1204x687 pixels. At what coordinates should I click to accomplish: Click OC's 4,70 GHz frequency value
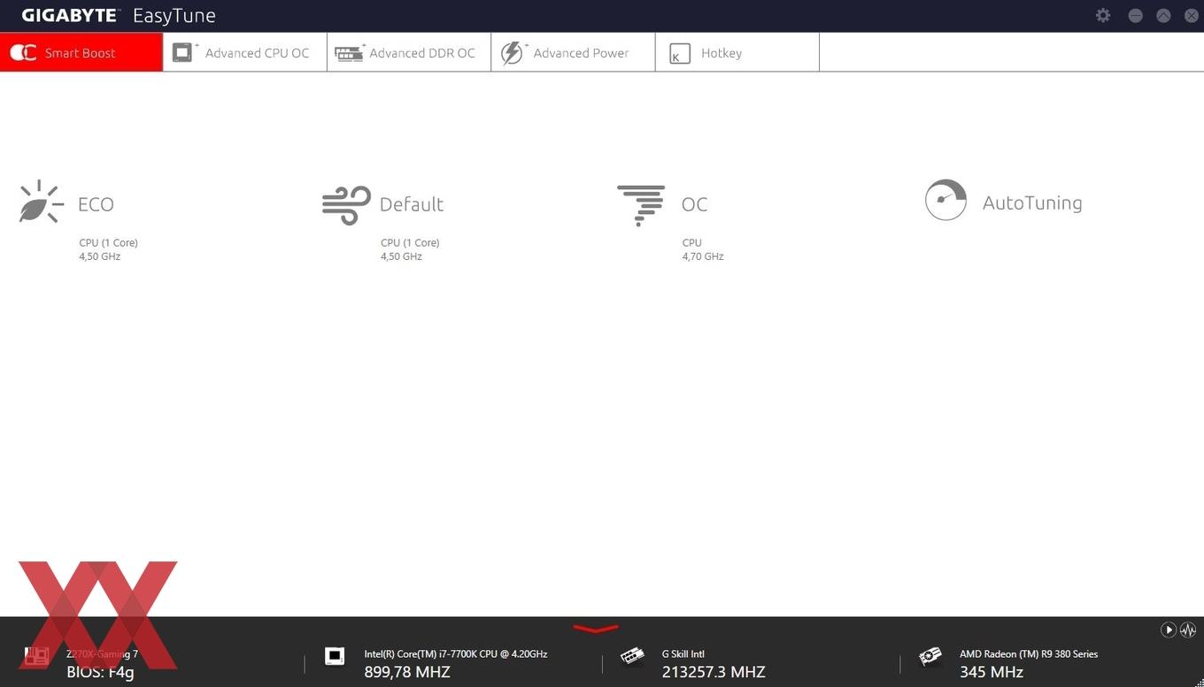pyautogui.click(x=703, y=256)
